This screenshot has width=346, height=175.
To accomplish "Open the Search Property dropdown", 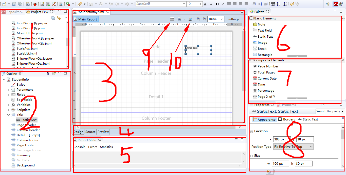I will [x=343, y=111].
